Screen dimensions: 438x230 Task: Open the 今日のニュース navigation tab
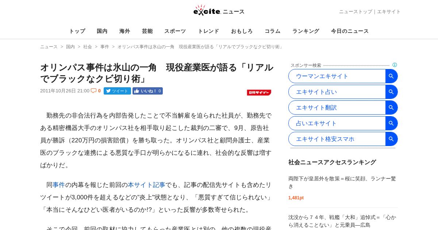pos(350,31)
